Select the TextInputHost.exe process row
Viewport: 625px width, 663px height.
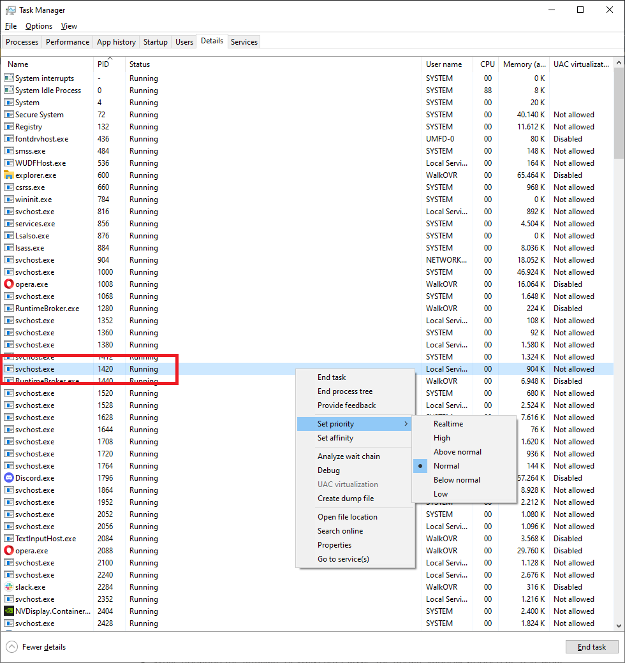[45, 539]
